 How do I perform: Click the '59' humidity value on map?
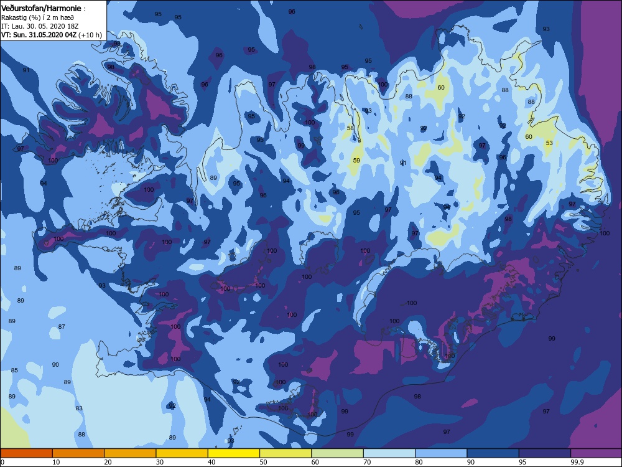356,161
